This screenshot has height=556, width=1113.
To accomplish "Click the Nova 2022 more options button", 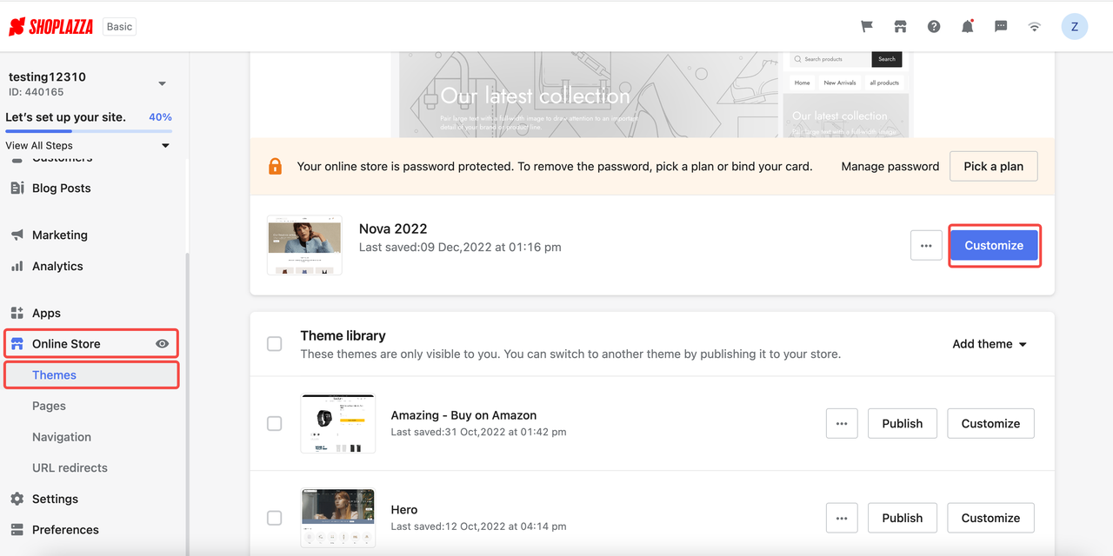I will pos(926,246).
